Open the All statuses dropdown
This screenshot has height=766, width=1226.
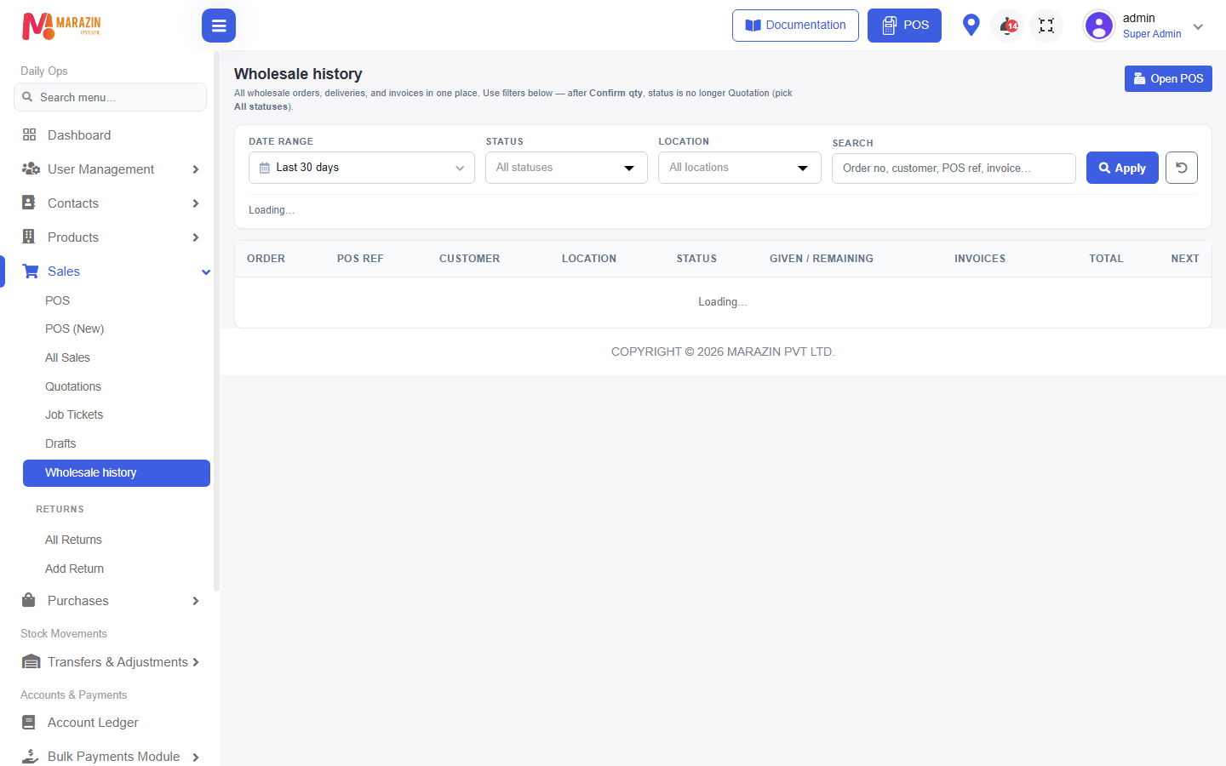point(566,168)
